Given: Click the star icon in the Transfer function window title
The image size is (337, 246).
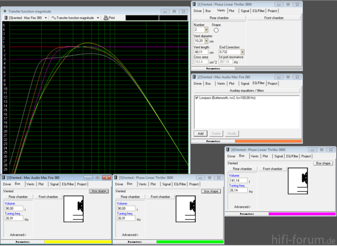Looking at the screenshot, I should [x=5, y=11].
